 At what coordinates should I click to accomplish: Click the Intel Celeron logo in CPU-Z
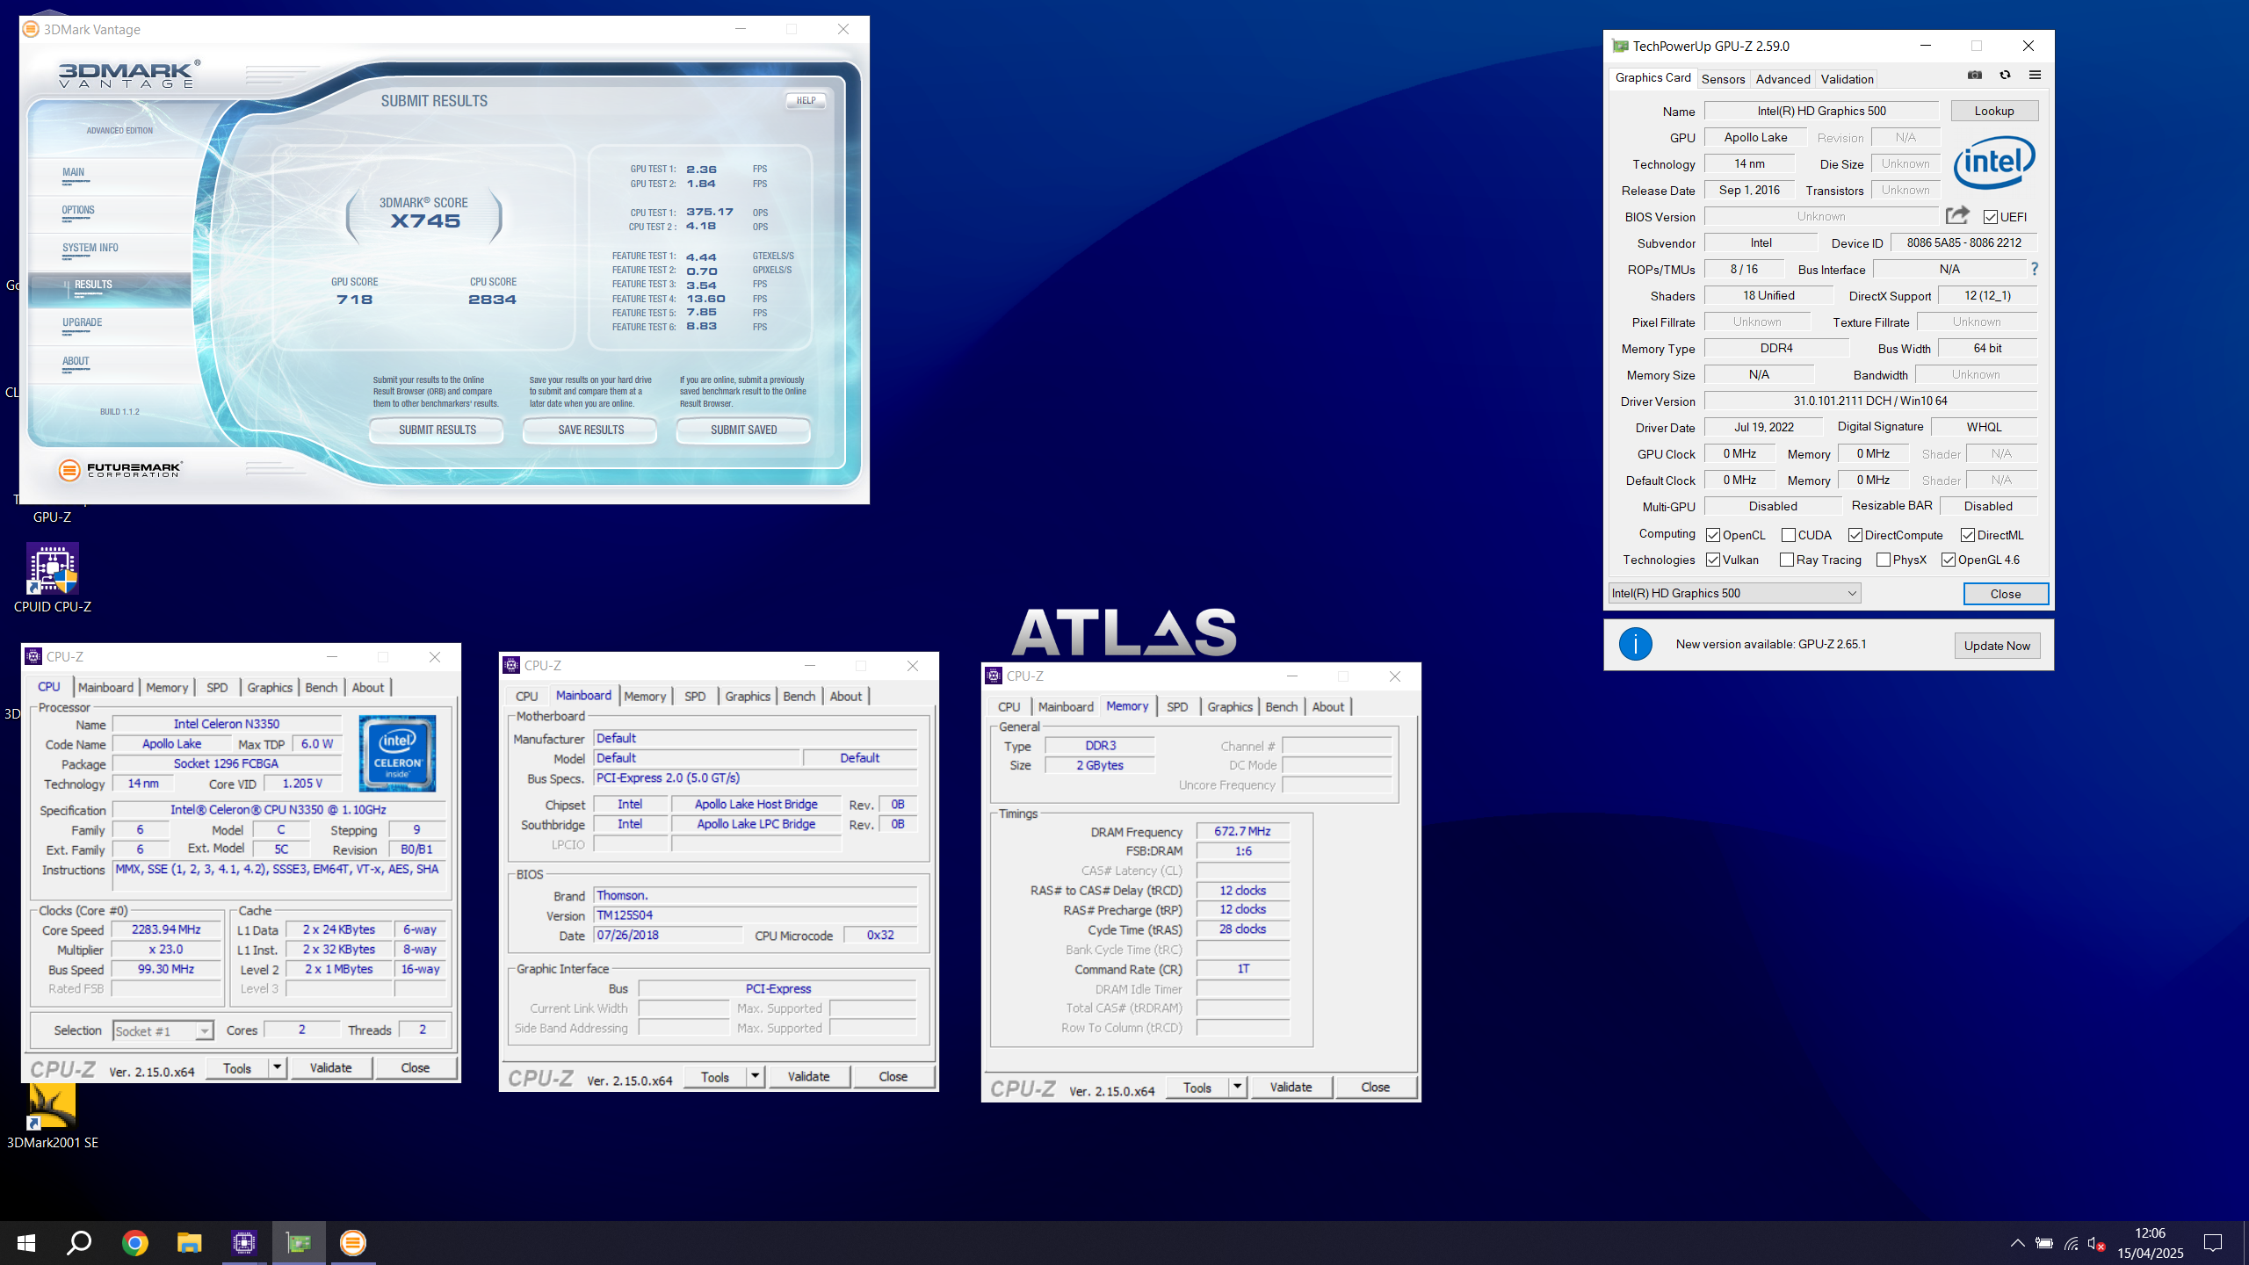coord(398,754)
